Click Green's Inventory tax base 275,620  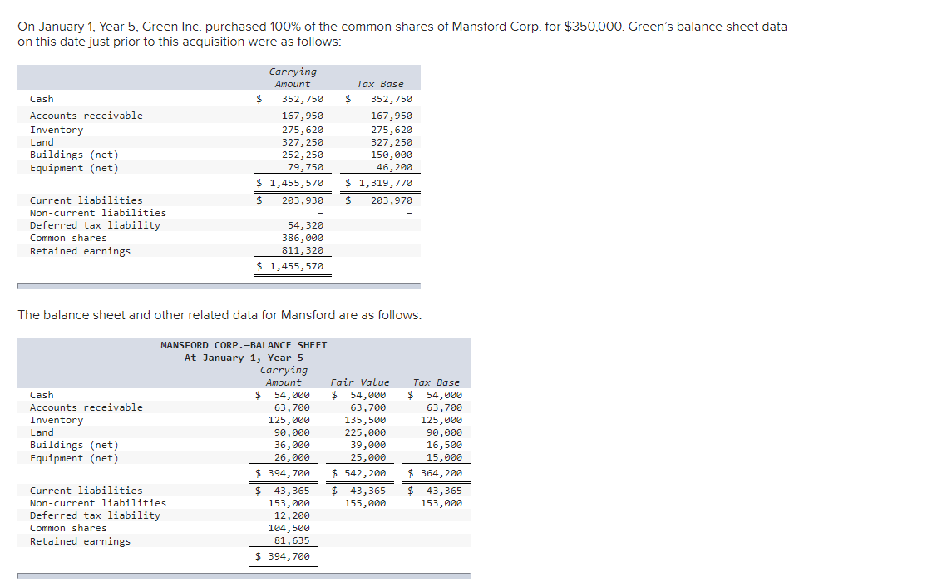[392, 130]
